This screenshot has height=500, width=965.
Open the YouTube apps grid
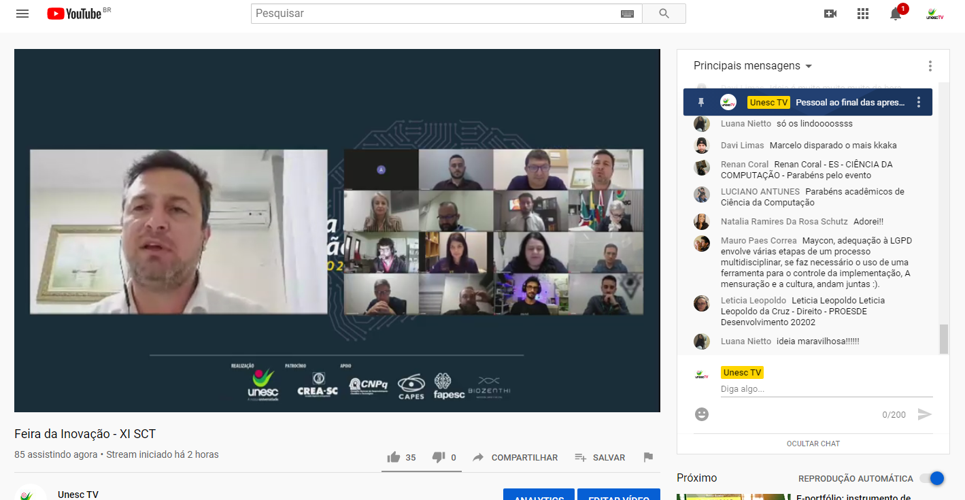point(863,14)
